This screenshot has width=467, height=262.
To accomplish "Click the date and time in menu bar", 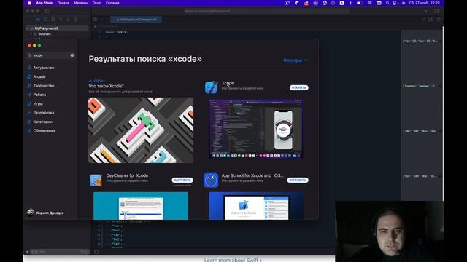I will (x=425, y=3).
